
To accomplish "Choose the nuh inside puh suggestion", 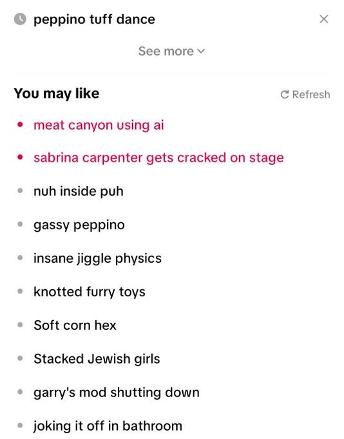I will click(78, 191).
